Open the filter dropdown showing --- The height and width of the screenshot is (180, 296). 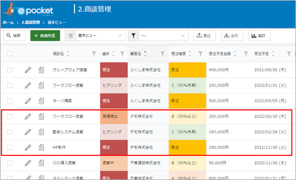(164, 36)
